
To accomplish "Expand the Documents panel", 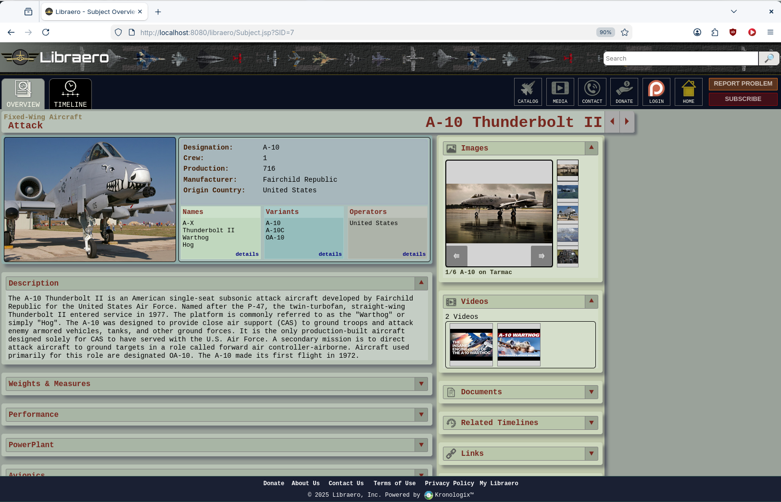I will [x=592, y=392].
